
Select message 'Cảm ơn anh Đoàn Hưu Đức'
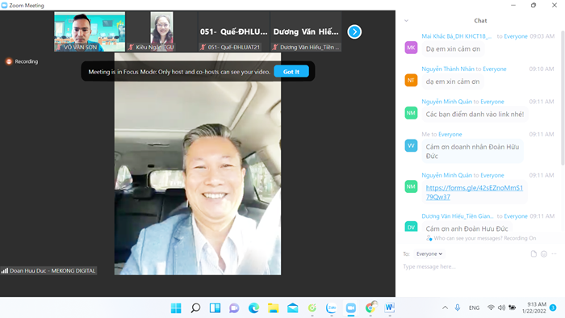coord(467,228)
